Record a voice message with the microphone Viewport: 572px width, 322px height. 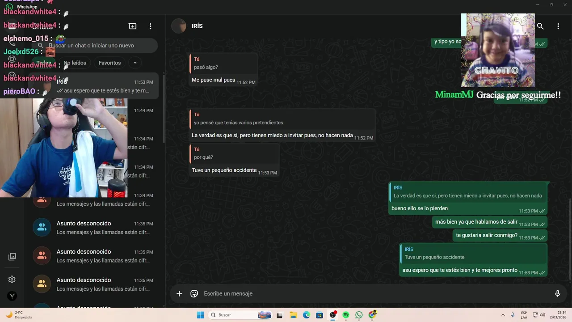558,294
